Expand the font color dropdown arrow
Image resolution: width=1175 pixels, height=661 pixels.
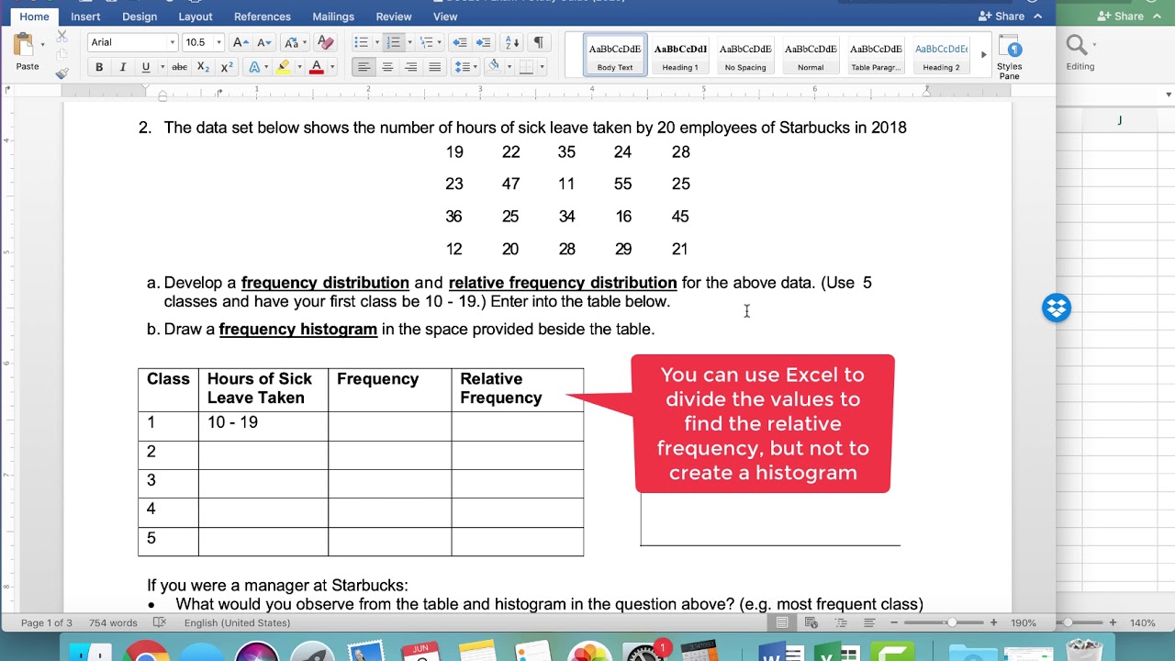[x=331, y=67]
